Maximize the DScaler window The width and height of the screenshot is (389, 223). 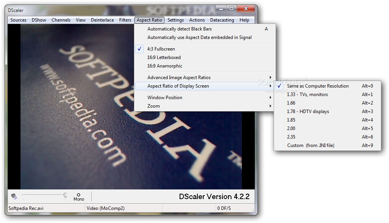pyautogui.click(x=231, y=8)
